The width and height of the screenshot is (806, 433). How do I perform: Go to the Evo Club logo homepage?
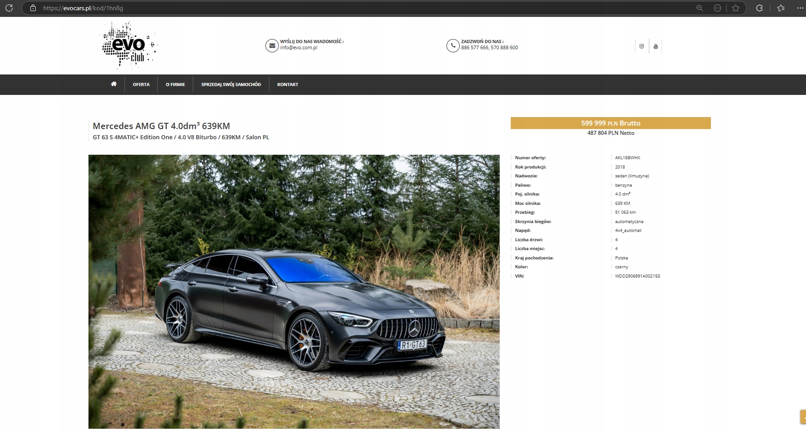point(129,45)
